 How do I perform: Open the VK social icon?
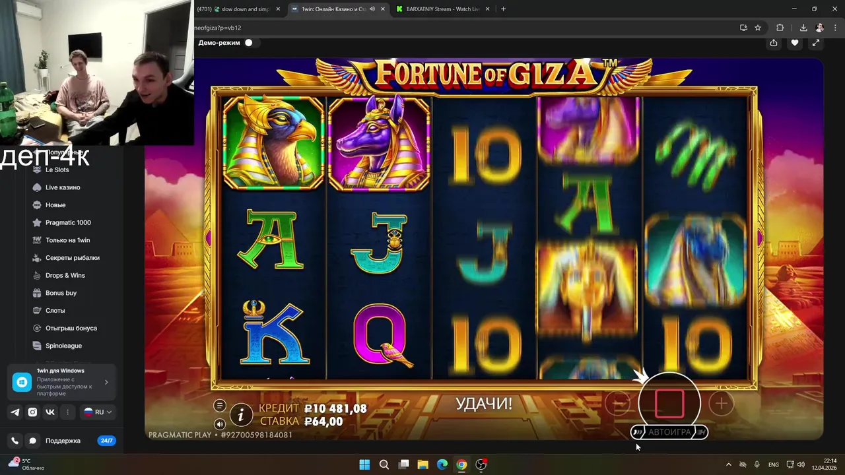coord(50,412)
